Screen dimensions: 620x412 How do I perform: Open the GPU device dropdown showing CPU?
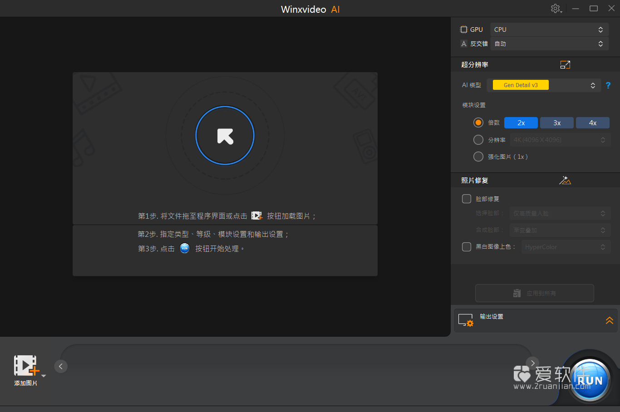tap(549, 29)
